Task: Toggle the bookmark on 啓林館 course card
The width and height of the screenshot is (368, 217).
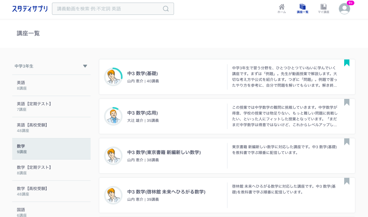Action: coord(347,180)
